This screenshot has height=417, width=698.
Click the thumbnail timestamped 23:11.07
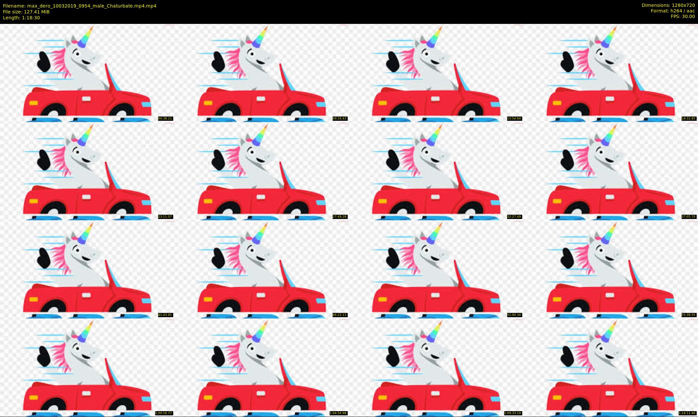click(87, 171)
